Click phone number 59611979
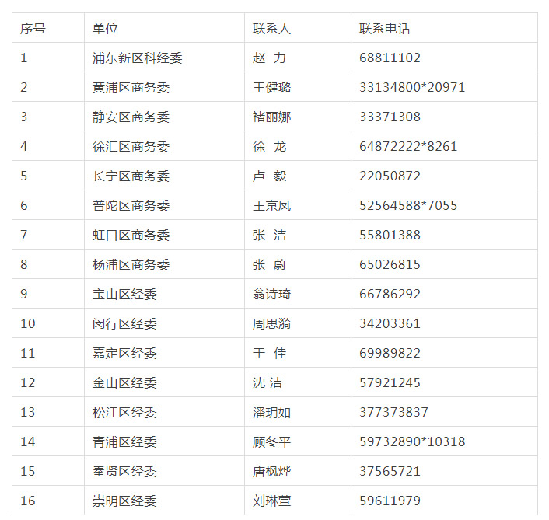Image resolution: width=549 pixels, height=520 pixels. pyautogui.click(x=390, y=501)
